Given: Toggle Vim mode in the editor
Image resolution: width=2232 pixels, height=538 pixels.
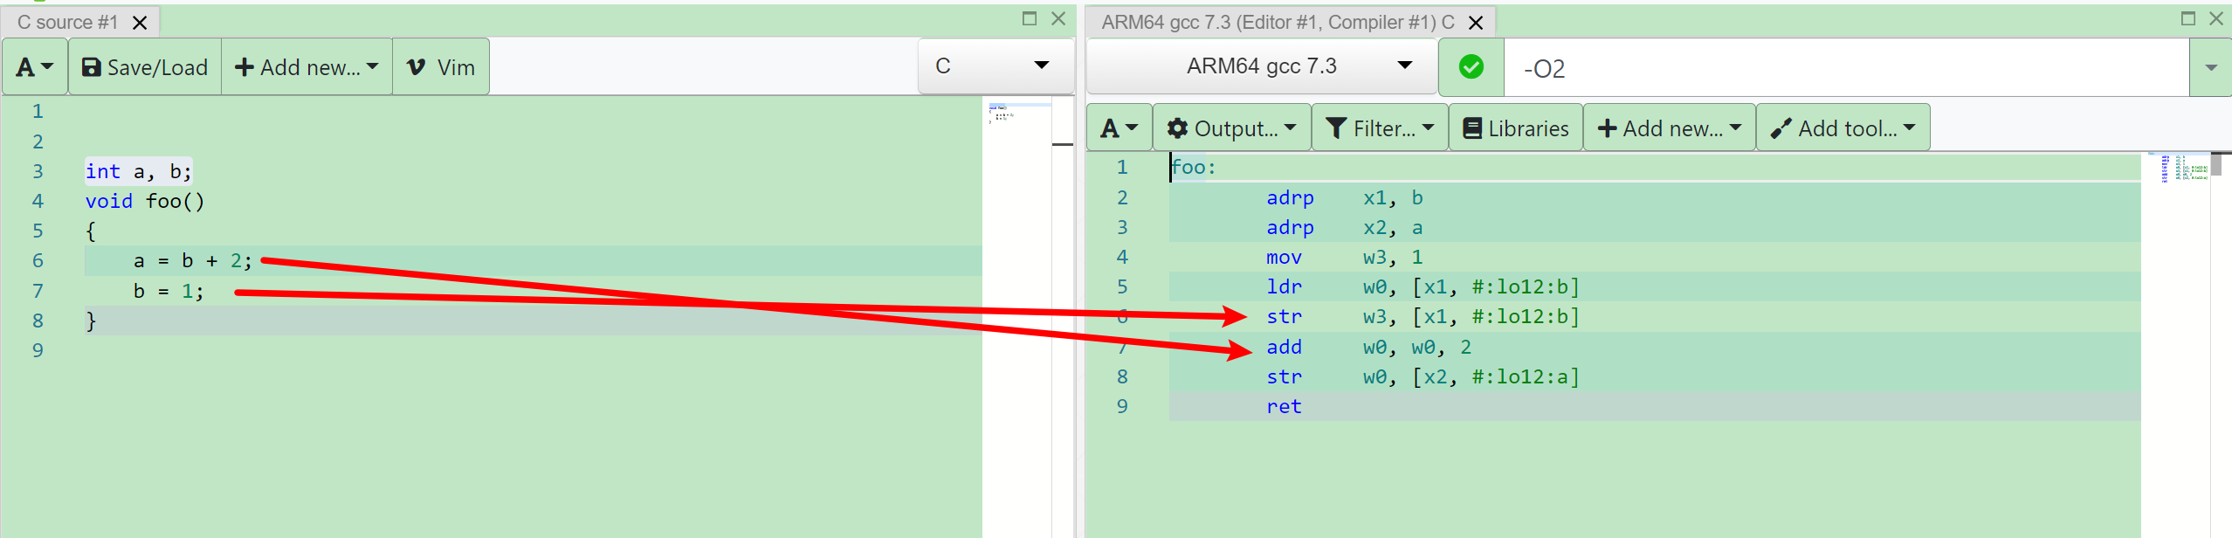Looking at the screenshot, I should click(x=441, y=67).
